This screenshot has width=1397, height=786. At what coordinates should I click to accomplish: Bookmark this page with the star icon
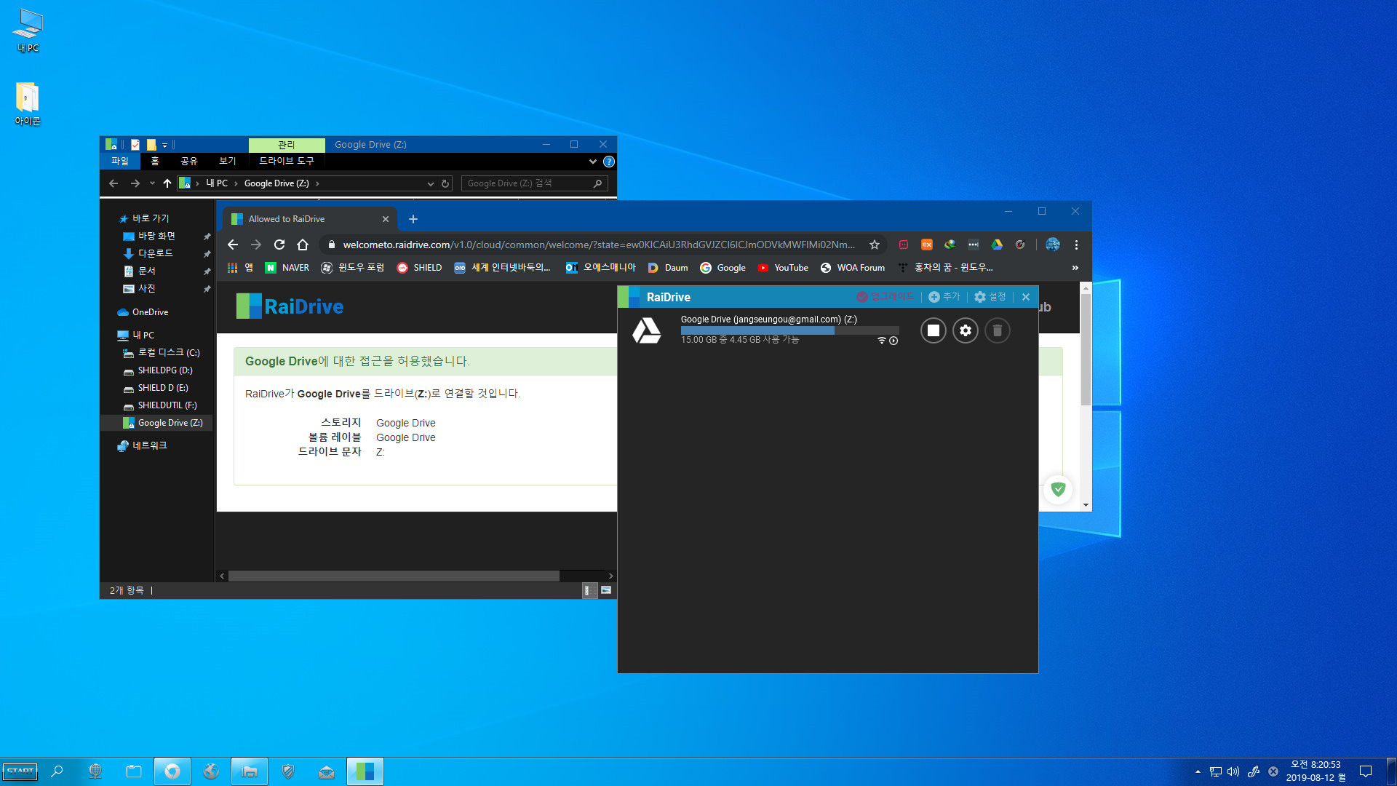pyautogui.click(x=875, y=245)
